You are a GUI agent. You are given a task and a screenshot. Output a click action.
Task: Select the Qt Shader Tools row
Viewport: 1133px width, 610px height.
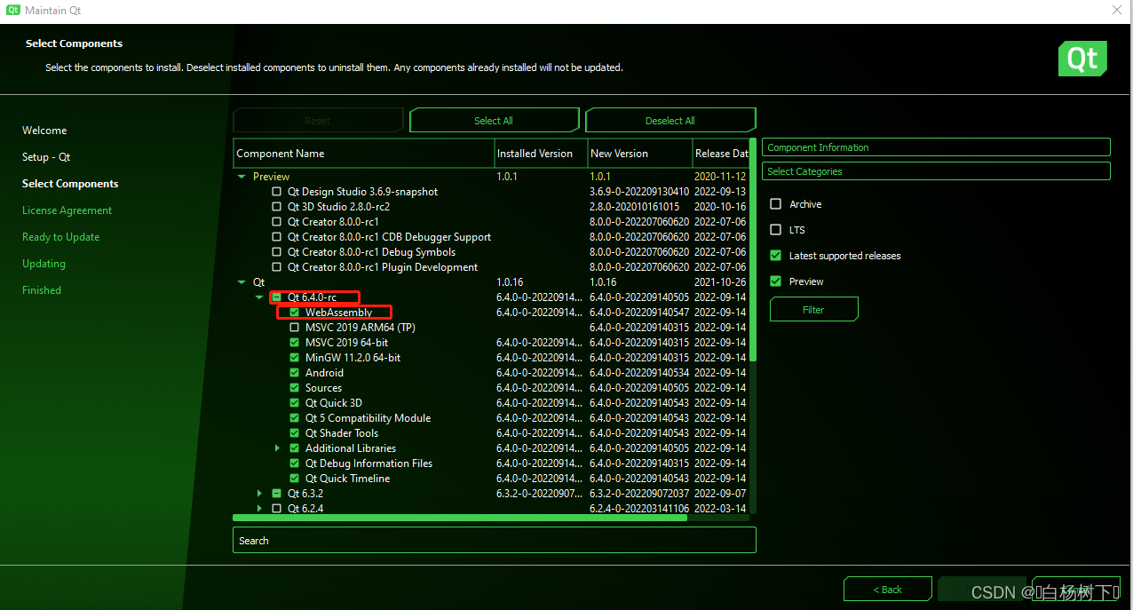coord(491,433)
